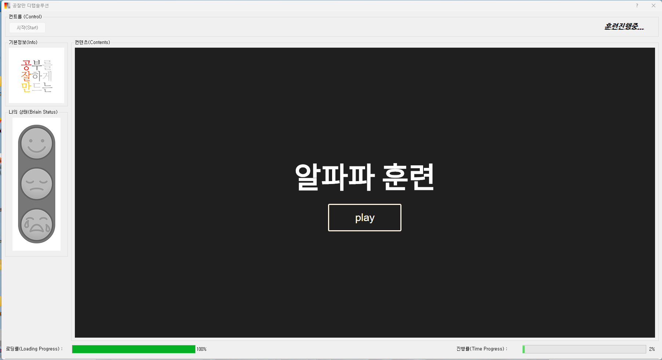Click the happy smiley face indicator
Image resolution: width=662 pixels, height=360 pixels.
[x=37, y=143]
